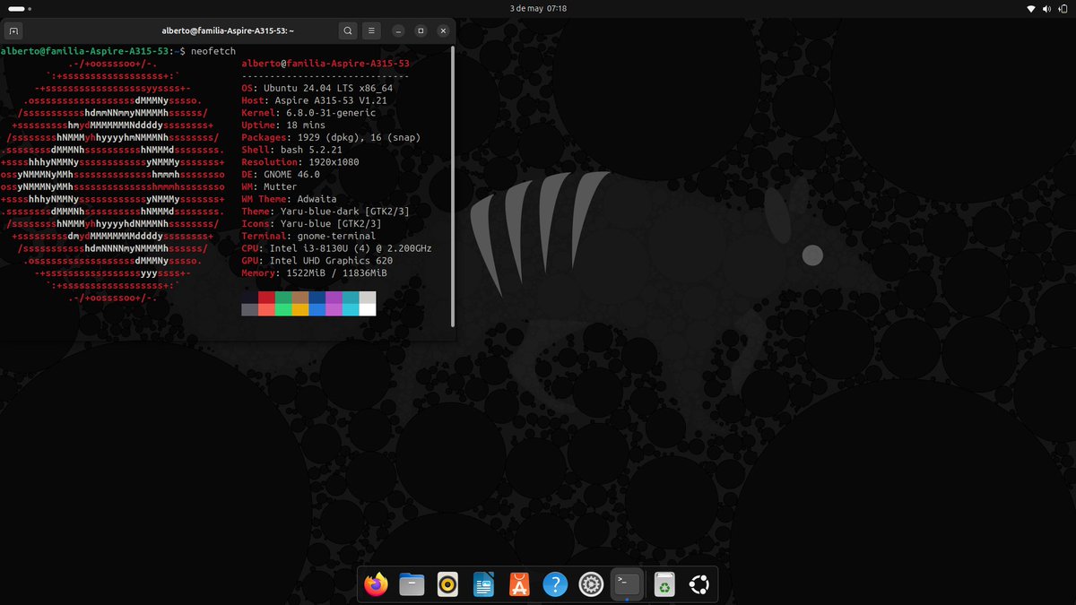Screen dimensions: 1076x605
Task: Open the terminal hamburger menu
Action: [372, 30]
